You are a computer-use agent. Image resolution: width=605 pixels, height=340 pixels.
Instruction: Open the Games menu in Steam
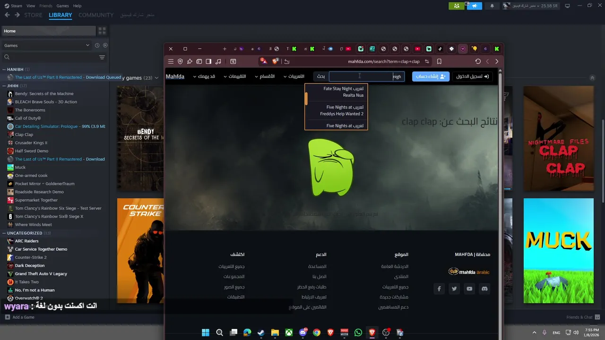coord(62,6)
